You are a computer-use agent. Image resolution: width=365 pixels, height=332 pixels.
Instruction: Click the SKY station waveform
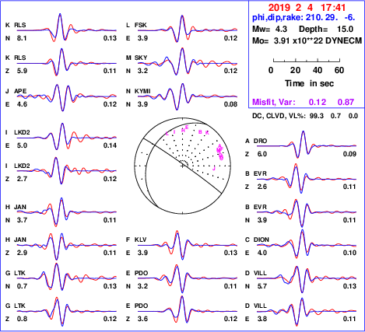tap(188, 61)
